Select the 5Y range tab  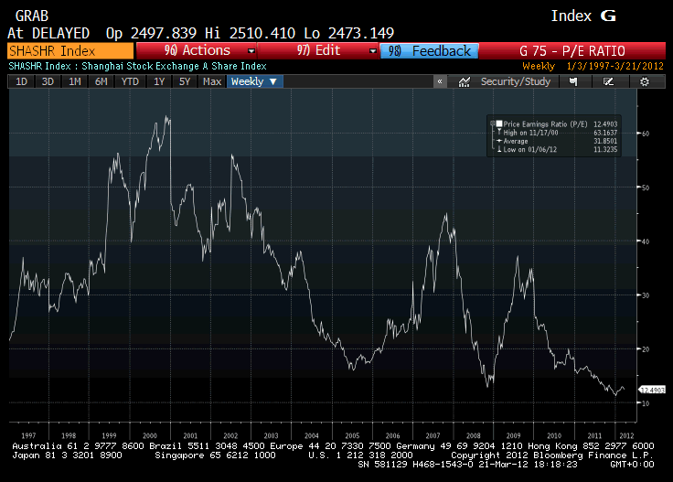coord(185,81)
